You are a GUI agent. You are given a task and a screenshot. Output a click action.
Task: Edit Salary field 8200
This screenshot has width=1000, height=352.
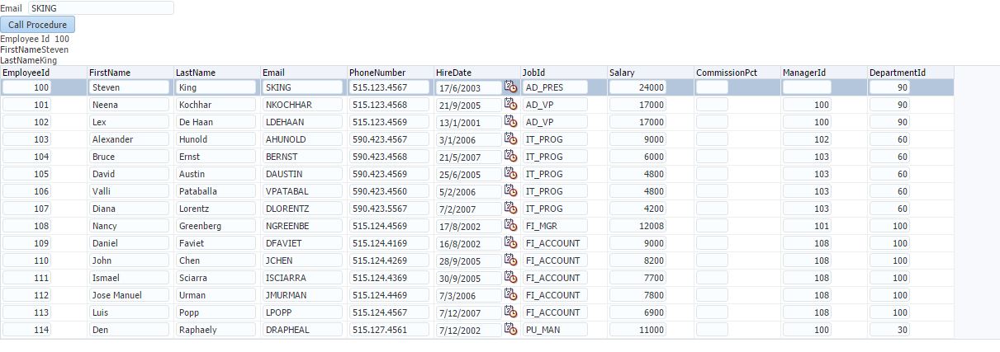pyautogui.click(x=638, y=260)
